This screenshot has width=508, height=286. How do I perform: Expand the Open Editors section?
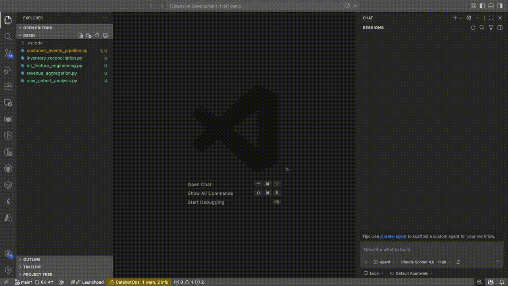coord(65,28)
